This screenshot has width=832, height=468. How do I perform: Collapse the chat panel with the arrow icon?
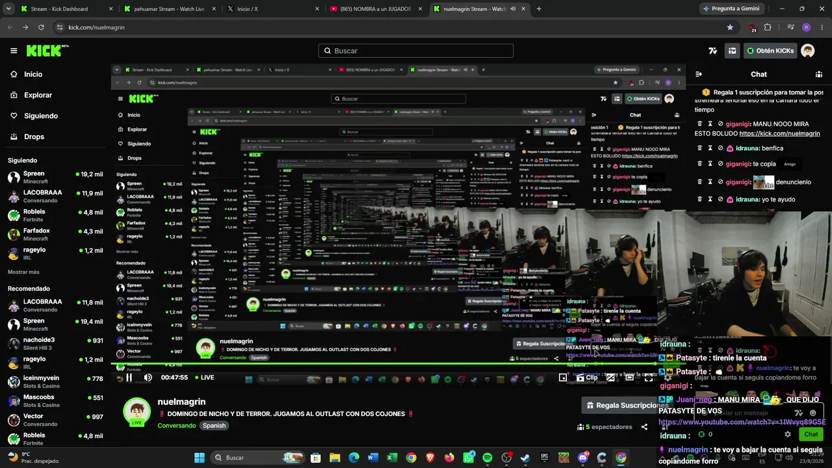click(699, 74)
